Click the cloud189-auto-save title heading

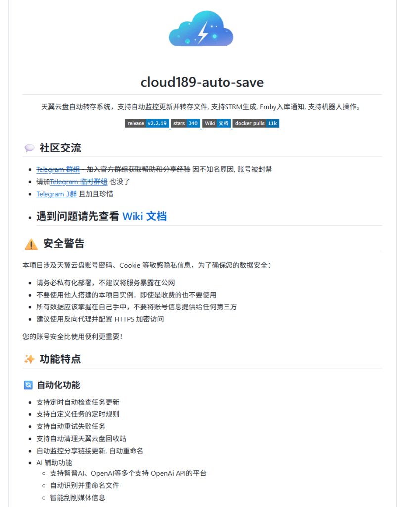tap(202, 82)
